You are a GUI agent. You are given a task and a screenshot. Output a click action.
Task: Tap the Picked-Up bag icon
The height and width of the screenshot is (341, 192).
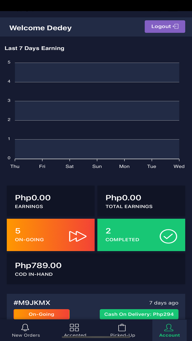(x=122, y=327)
